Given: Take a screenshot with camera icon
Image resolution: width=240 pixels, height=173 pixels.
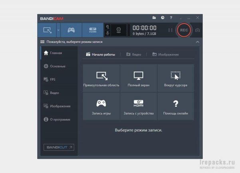Looking at the screenshot, I should (x=198, y=30).
